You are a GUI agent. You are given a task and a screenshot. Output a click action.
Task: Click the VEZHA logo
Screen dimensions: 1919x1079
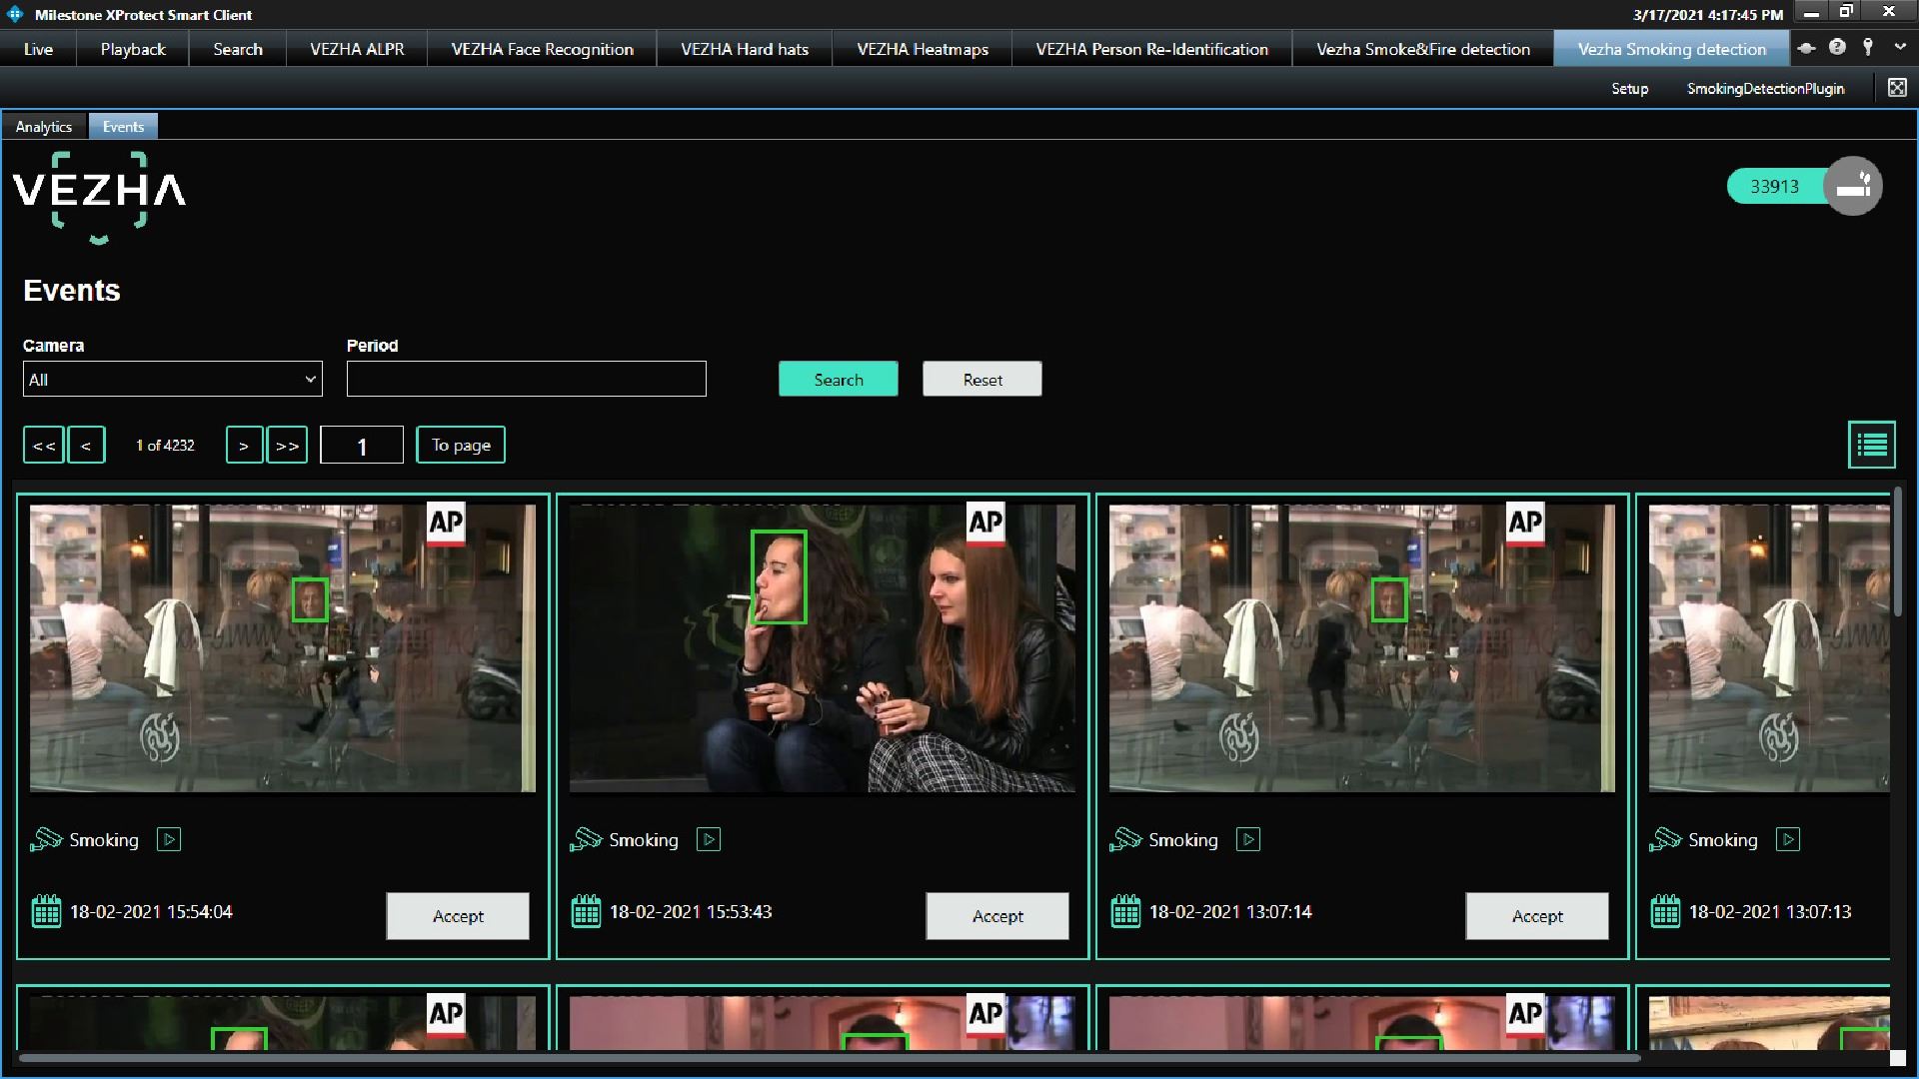[99, 197]
